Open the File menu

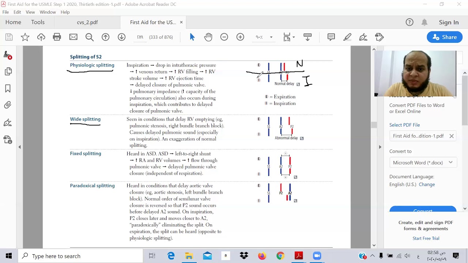pyautogui.click(x=5, y=12)
